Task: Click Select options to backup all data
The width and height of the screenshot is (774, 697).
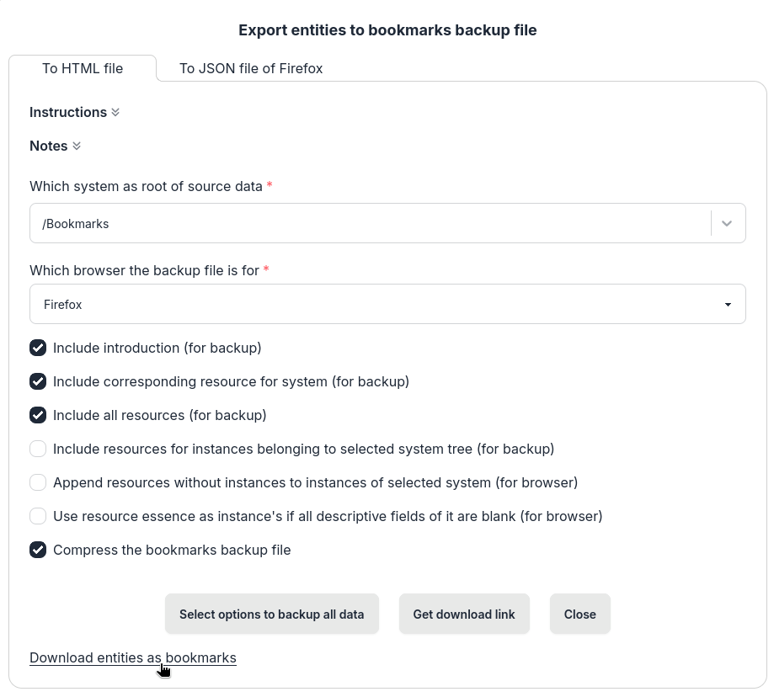Action: pos(271,615)
